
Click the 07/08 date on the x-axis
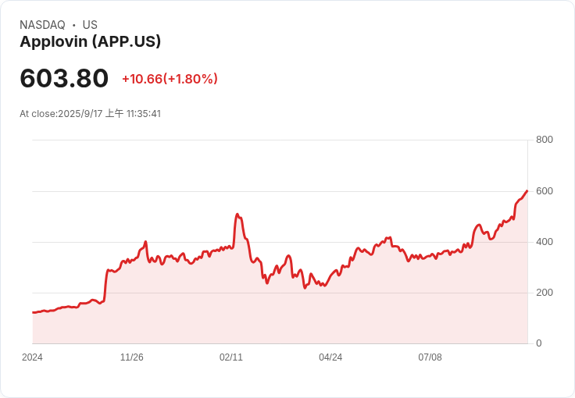click(430, 357)
